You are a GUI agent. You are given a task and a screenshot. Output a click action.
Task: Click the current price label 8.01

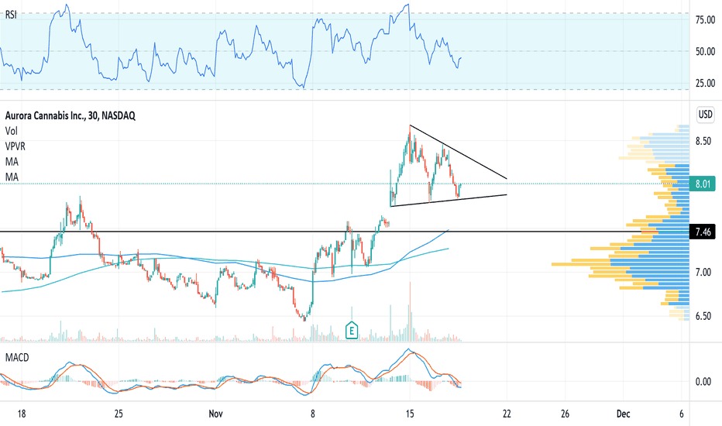pos(703,184)
